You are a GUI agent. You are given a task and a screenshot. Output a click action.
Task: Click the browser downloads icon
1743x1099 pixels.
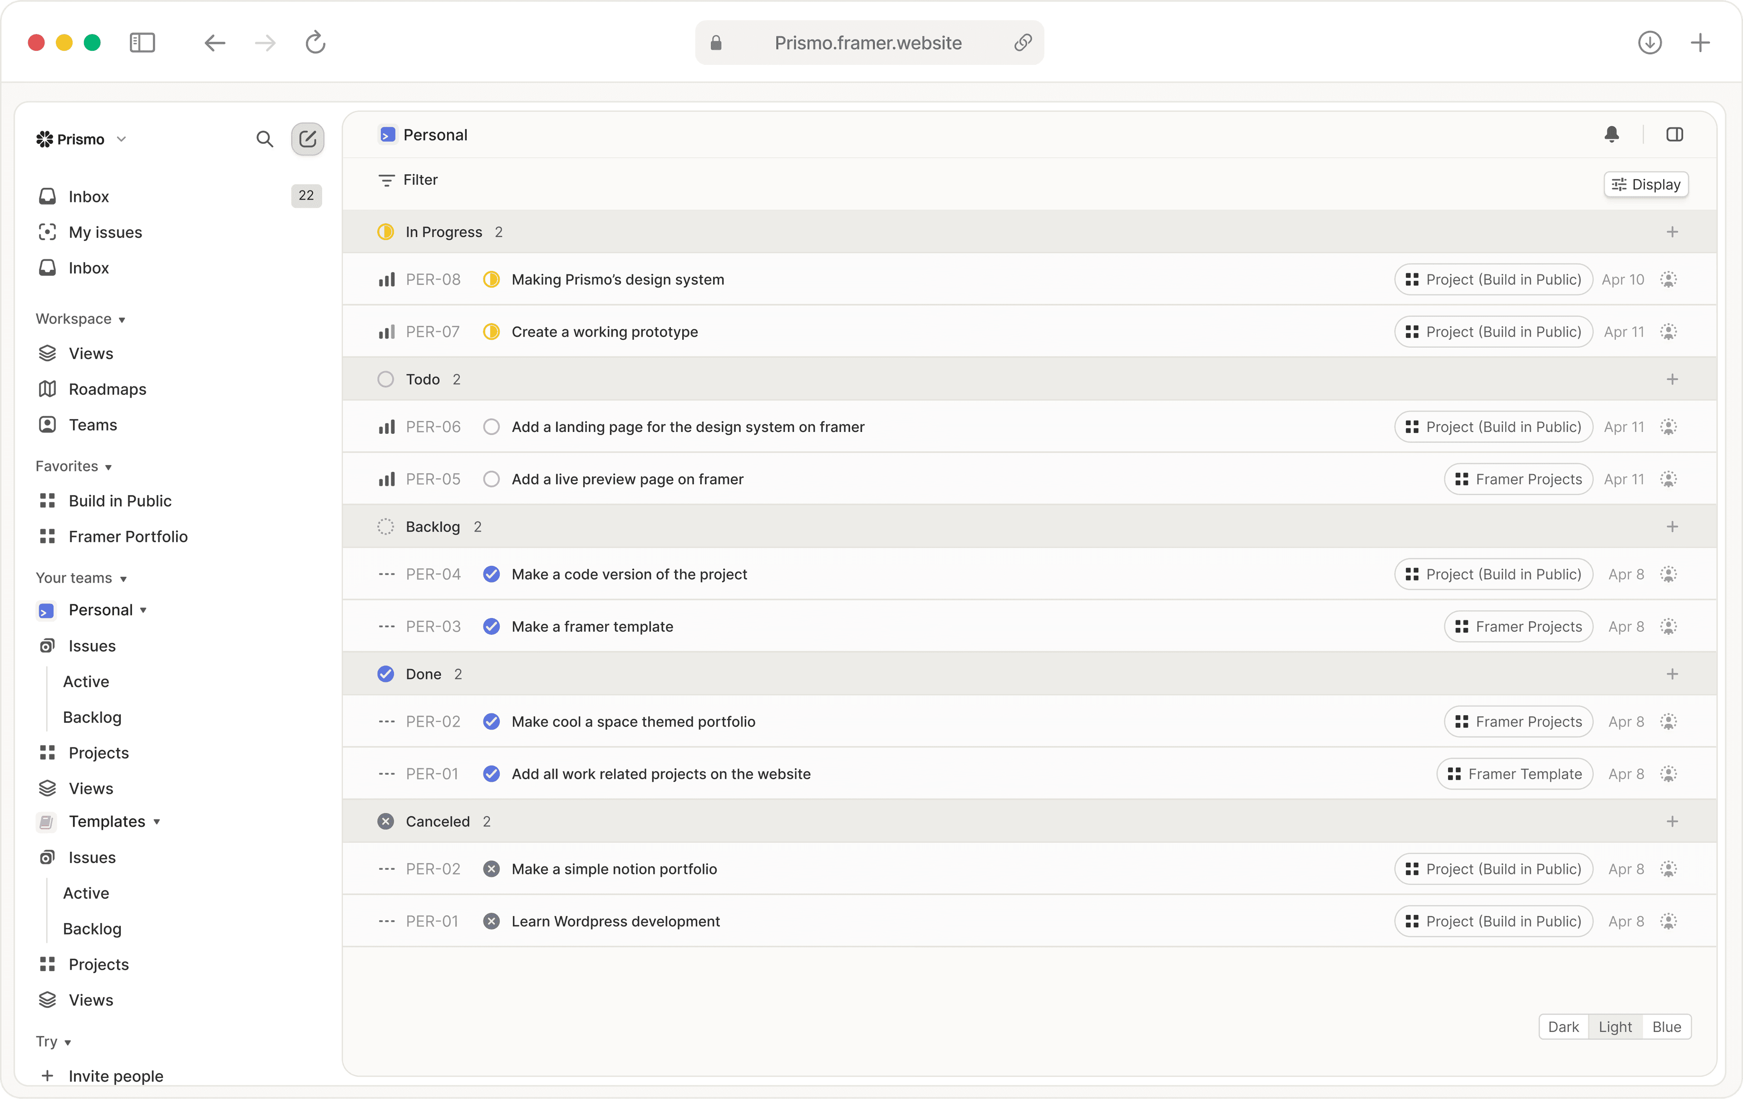click(x=1649, y=43)
